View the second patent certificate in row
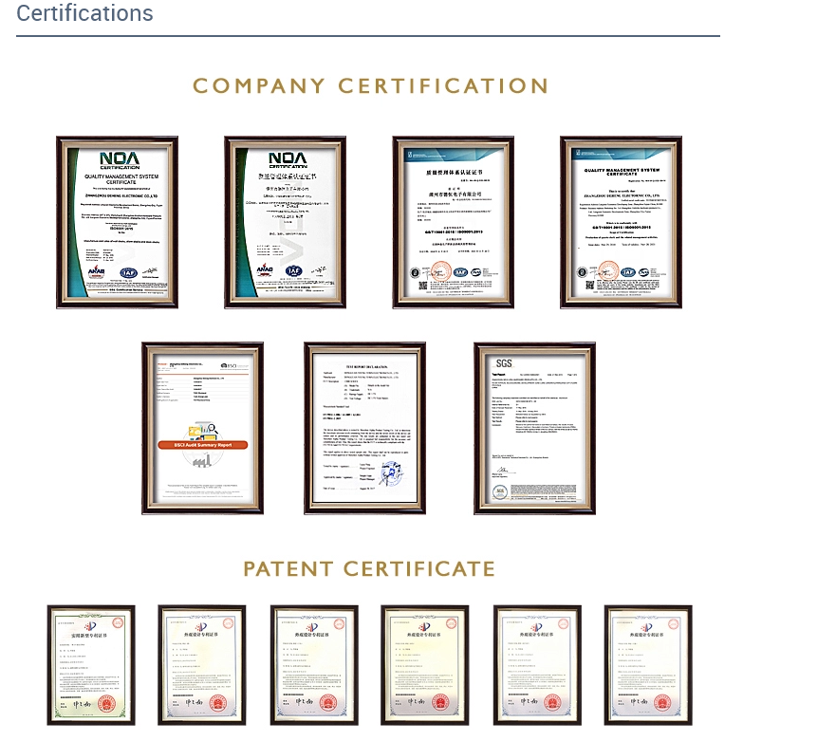836x741 pixels. (x=201, y=665)
